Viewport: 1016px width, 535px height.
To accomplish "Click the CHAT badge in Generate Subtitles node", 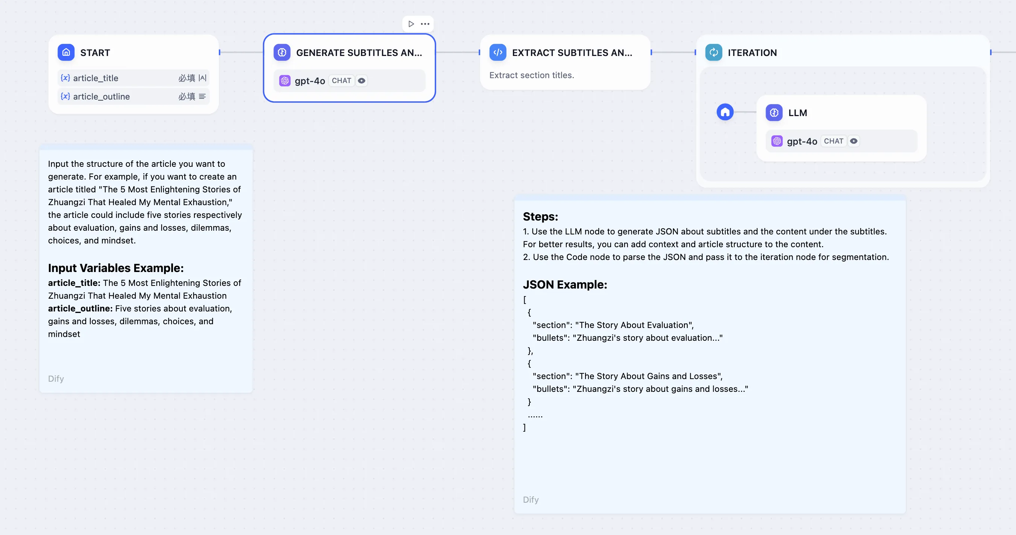I will 341,81.
